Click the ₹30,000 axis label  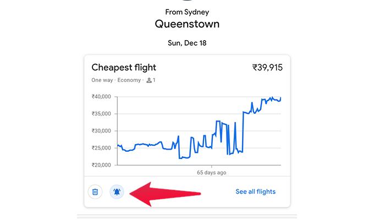[101, 131]
